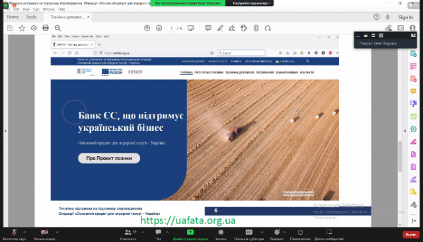The image size is (423, 242).
Task: Go to the previous page with the up arrow
Action: click(147, 28)
